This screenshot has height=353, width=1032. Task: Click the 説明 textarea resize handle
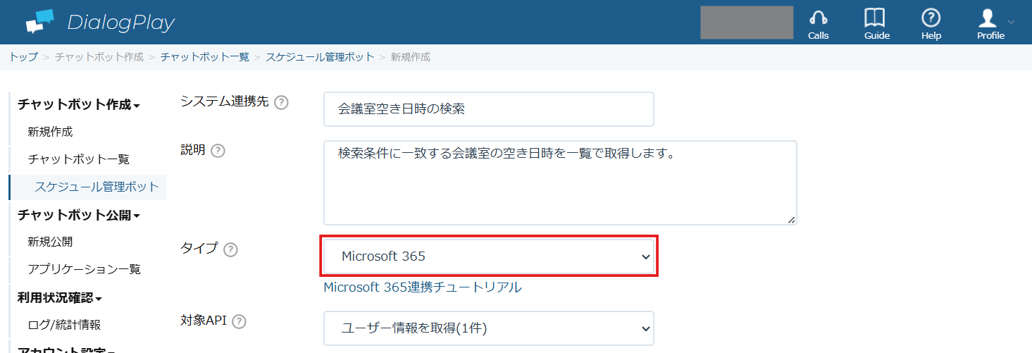[791, 220]
